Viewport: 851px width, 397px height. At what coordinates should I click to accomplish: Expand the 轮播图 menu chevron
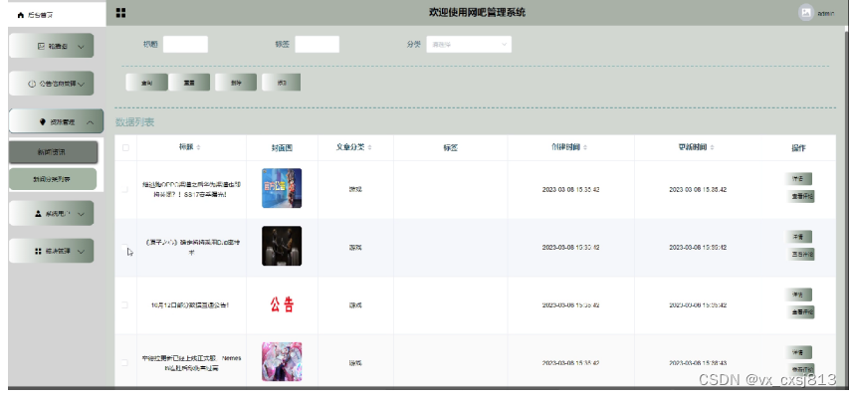(82, 47)
